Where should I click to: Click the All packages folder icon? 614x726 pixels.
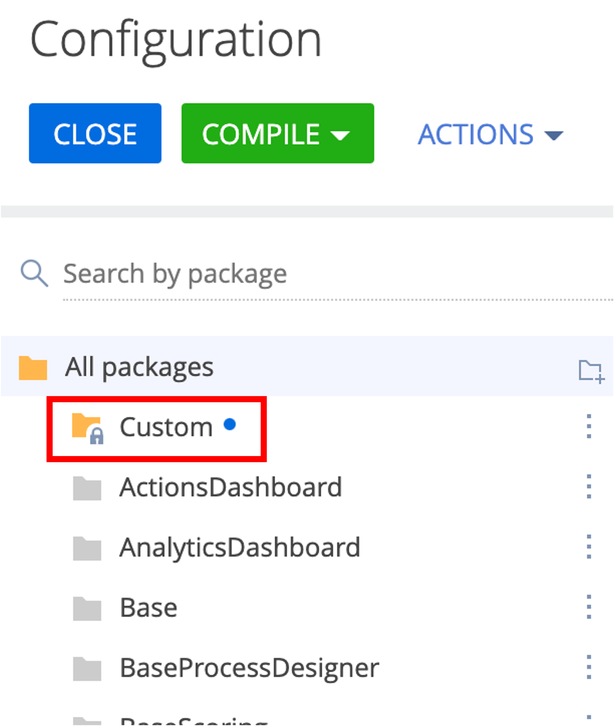click(33, 368)
